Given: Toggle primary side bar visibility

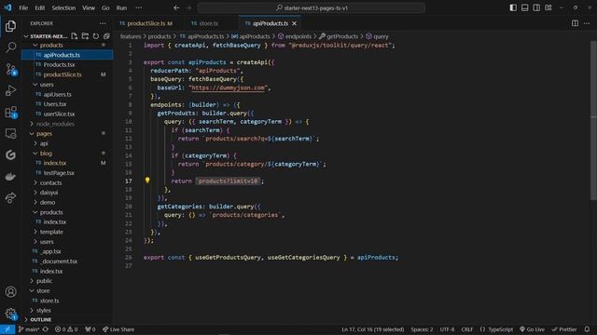Looking at the screenshot, I should point(513,7).
